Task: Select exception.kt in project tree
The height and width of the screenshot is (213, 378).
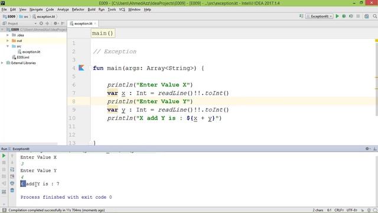Action: (29, 51)
